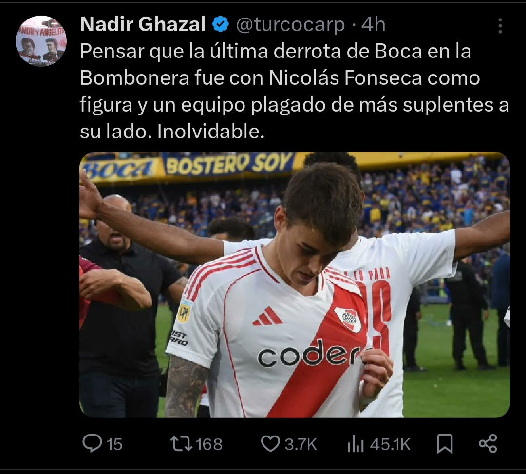Viewport: 526px width, 474px height.
Task: Click the share icon
Action: [488, 443]
